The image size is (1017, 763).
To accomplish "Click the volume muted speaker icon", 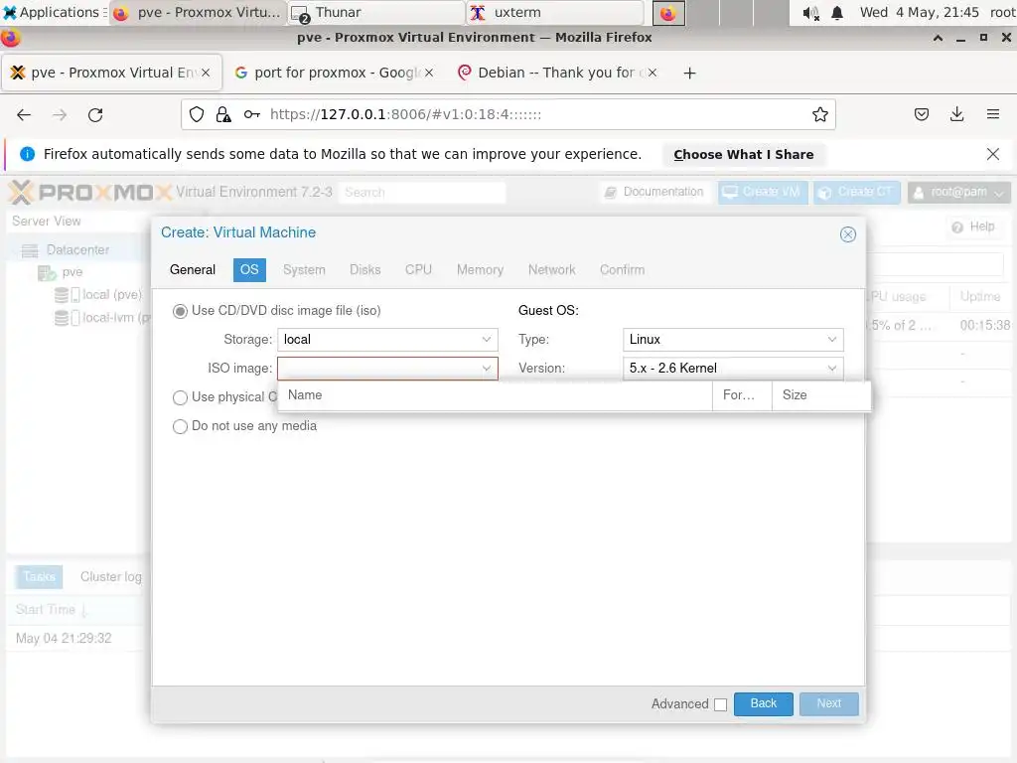I will point(810,13).
